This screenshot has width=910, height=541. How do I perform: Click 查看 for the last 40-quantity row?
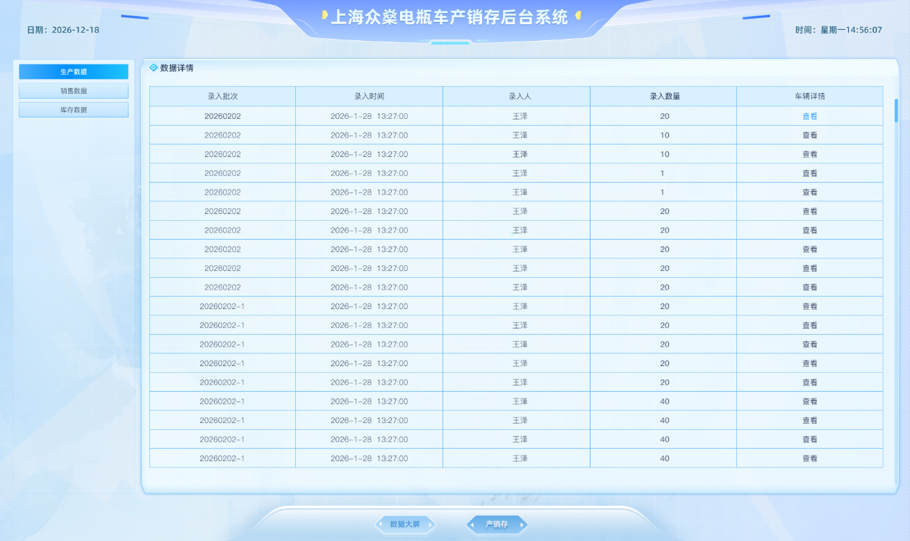[810, 458]
